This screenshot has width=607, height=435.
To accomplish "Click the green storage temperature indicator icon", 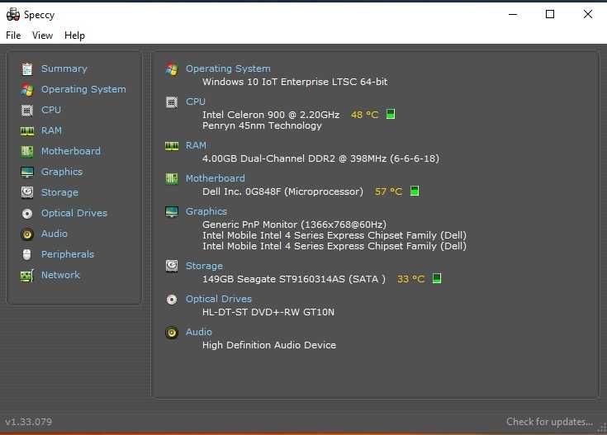I will click(x=437, y=278).
